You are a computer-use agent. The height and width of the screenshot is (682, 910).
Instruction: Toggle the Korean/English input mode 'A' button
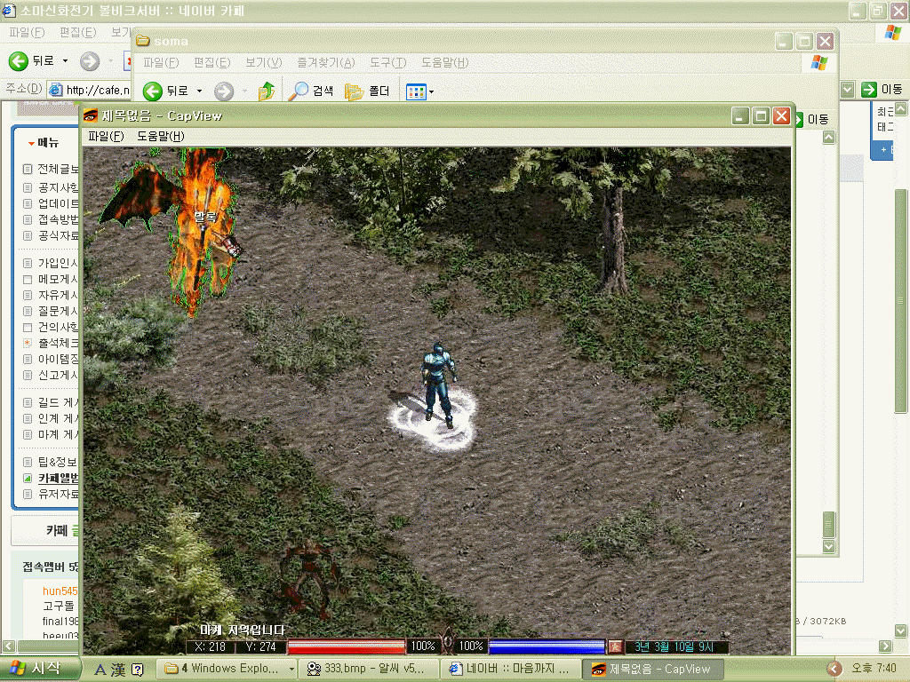coord(100,670)
